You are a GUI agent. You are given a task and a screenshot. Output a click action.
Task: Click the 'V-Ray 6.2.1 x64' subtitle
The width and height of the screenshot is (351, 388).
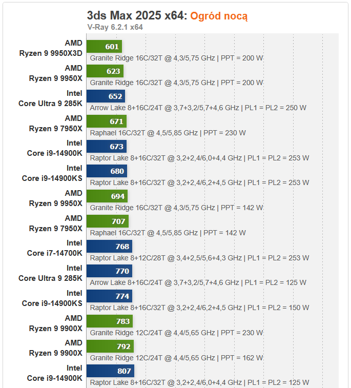(x=115, y=27)
